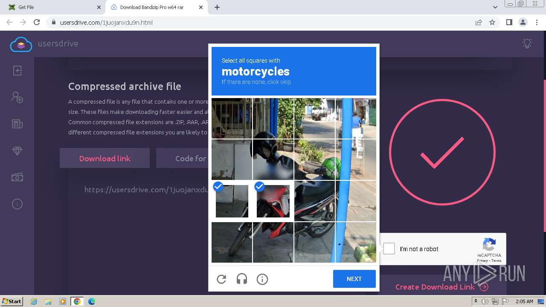
Task: Open the add user sidebar icon
Action: click(17, 97)
